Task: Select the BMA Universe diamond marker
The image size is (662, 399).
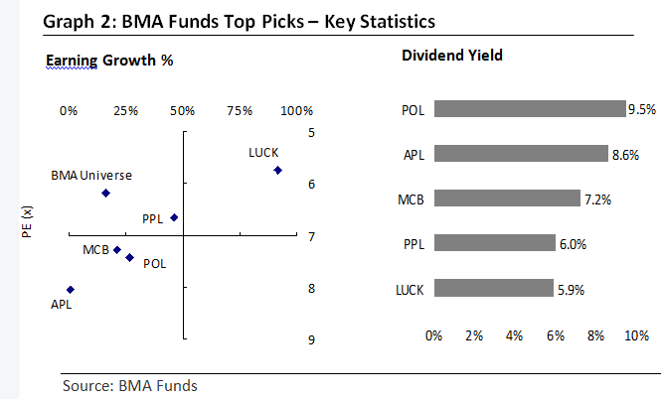Action: [x=105, y=193]
